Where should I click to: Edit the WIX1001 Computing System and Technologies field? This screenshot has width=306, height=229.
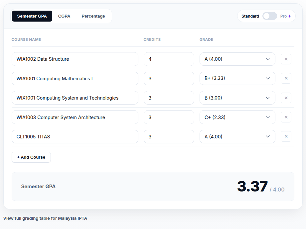tap(75, 98)
